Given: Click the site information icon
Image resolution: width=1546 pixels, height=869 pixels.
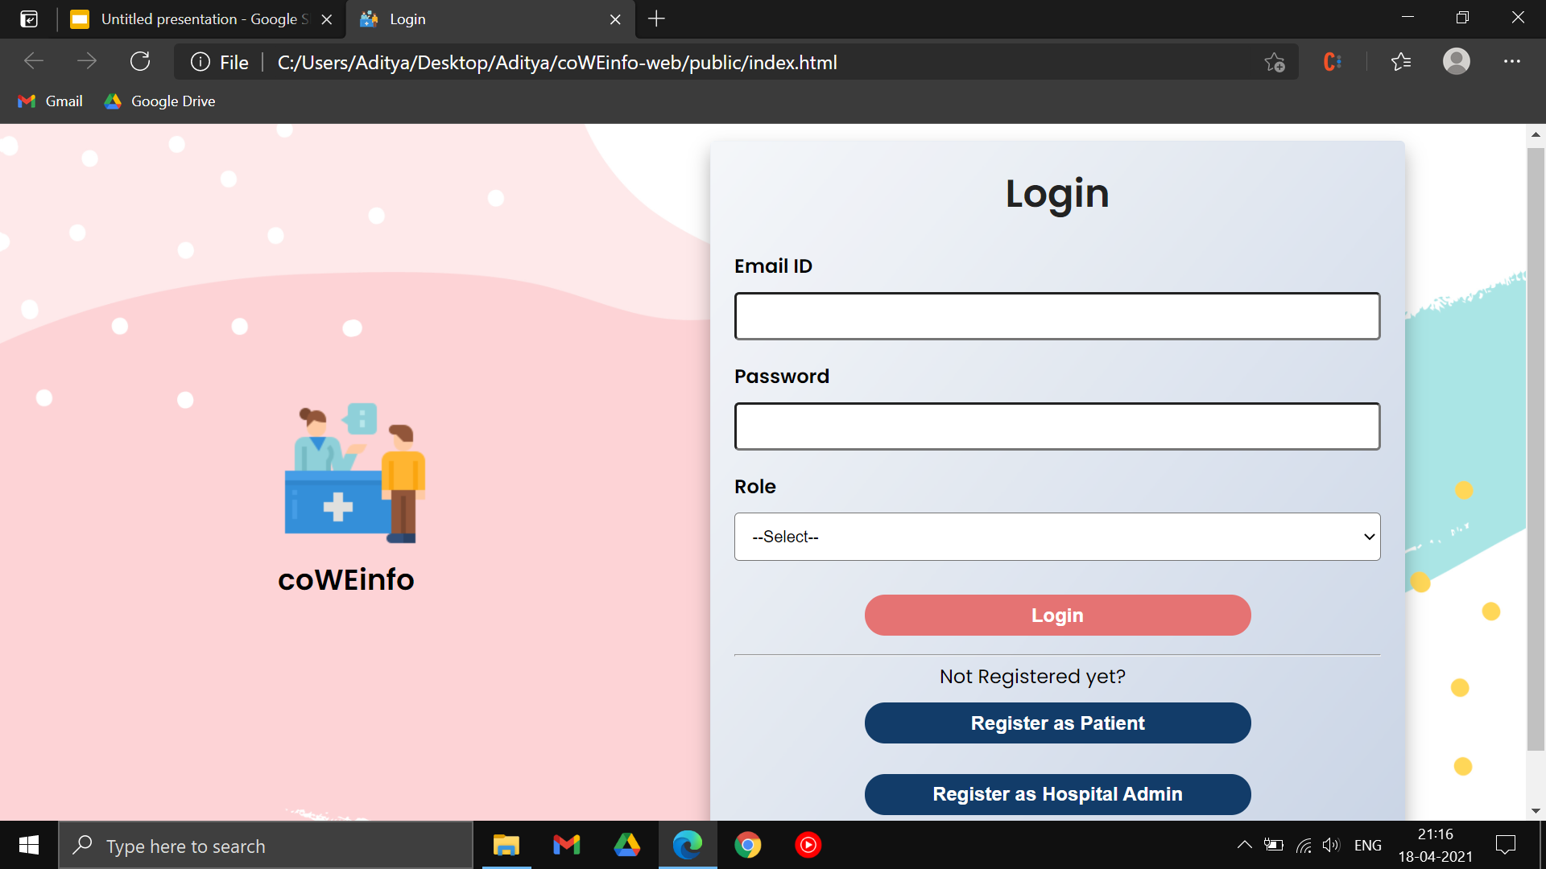Looking at the screenshot, I should click(200, 62).
